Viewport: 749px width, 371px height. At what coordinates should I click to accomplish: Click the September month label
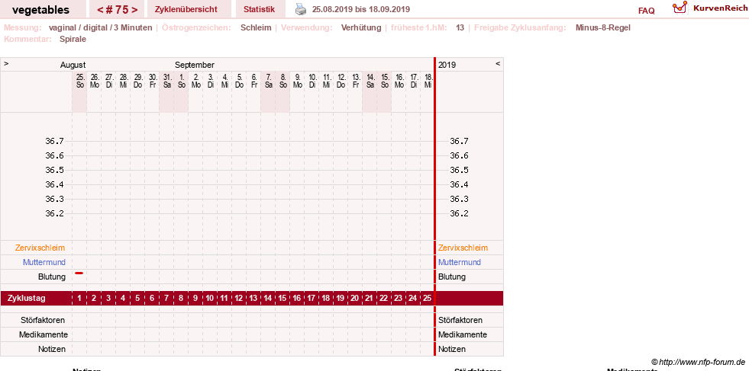tap(195, 65)
